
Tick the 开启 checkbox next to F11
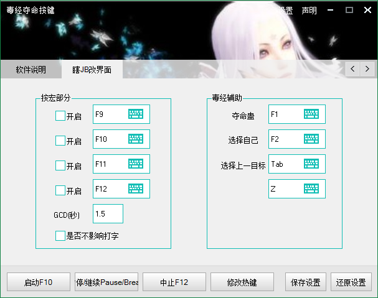[x=60, y=165]
